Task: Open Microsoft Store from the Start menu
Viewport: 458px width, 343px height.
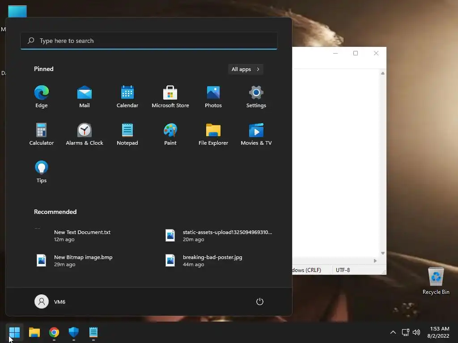Action: pyautogui.click(x=170, y=97)
